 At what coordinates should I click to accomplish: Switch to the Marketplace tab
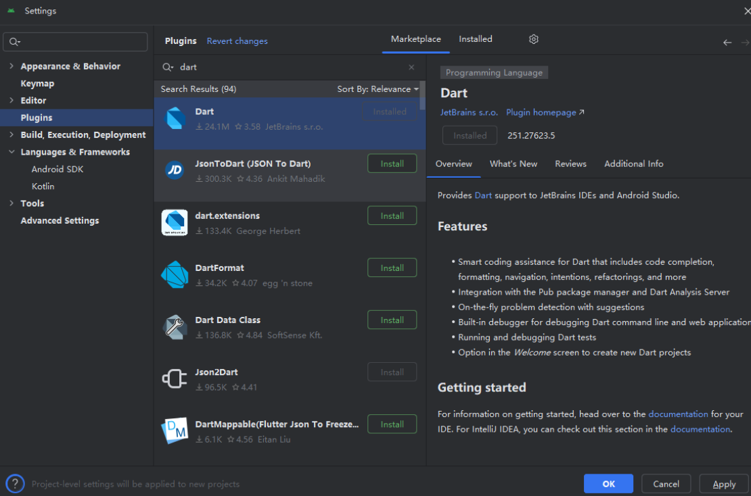pyautogui.click(x=415, y=39)
